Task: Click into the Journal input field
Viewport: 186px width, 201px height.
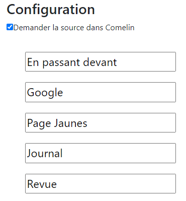Action: click(x=101, y=153)
